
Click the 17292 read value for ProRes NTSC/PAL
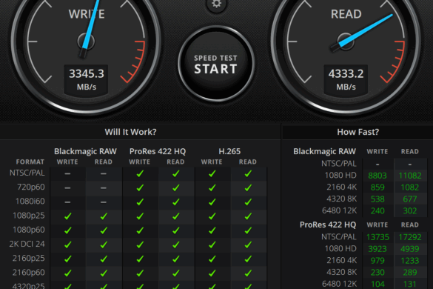click(x=410, y=237)
